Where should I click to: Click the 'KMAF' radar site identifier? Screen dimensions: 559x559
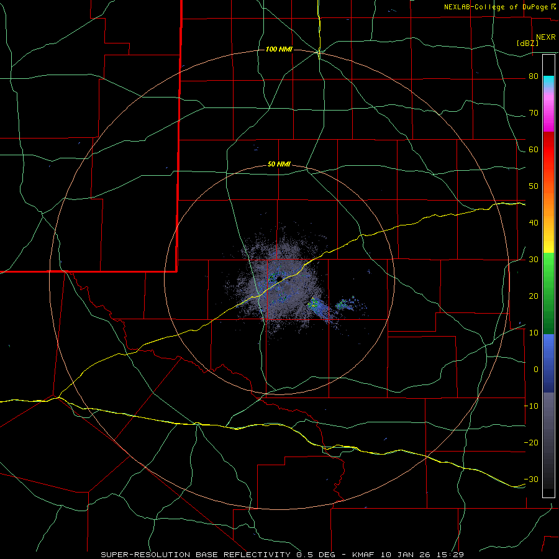(364, 555)
